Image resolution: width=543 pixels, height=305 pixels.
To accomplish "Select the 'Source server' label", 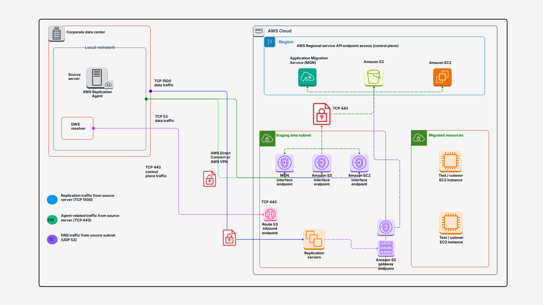I will pos(74,77).
